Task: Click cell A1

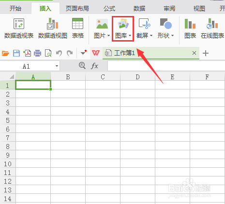Action: 33,85
